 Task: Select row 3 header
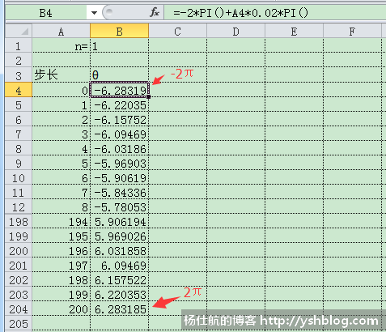click(x=19, y=74)
